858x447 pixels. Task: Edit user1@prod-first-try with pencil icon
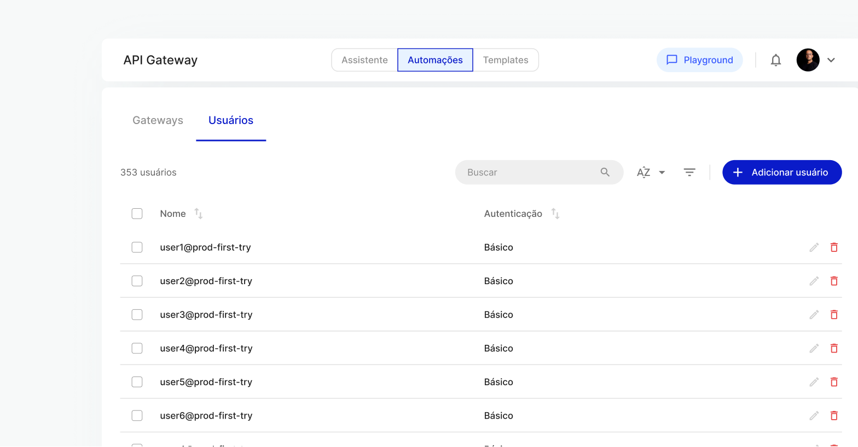tap(814, 248)
